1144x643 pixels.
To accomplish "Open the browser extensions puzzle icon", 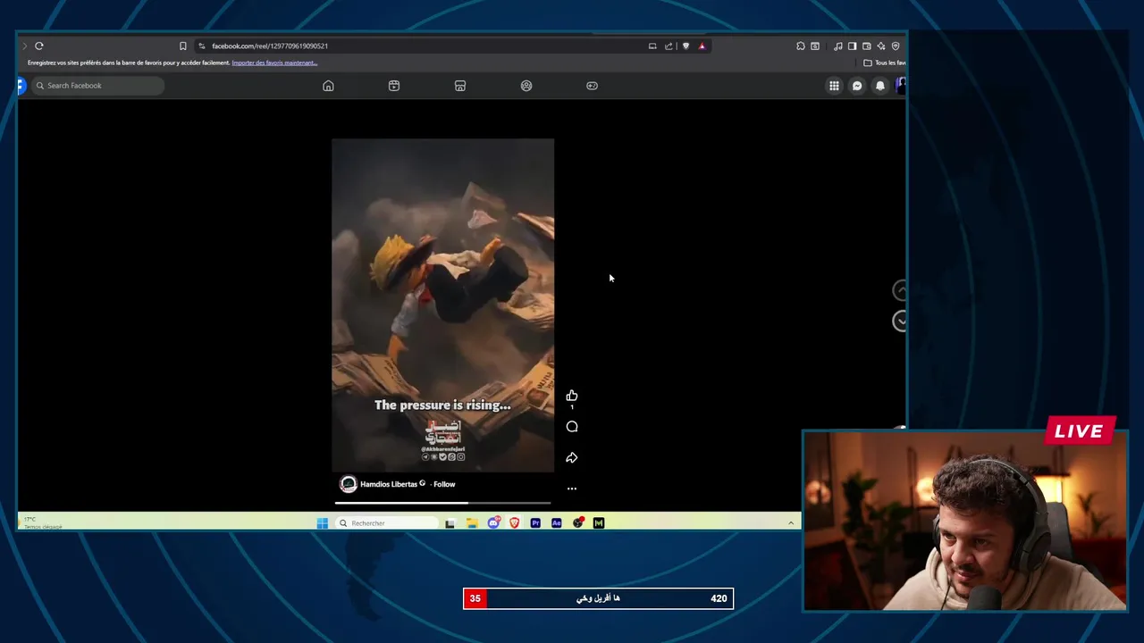I will (801, 46).
